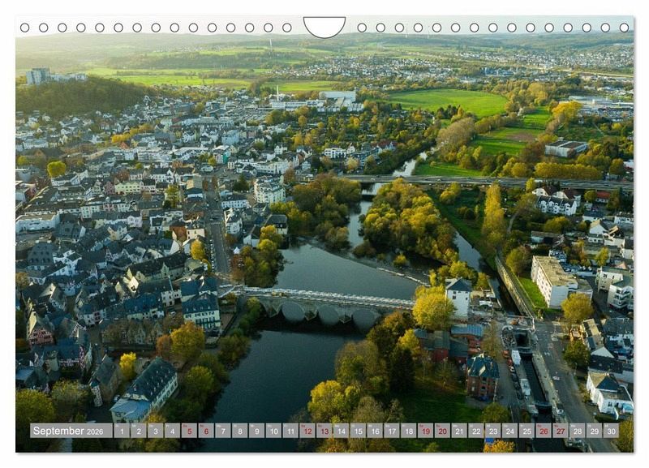The image size is (649, 468).
Task: Click day 24 in the date row
Action: 510,431
